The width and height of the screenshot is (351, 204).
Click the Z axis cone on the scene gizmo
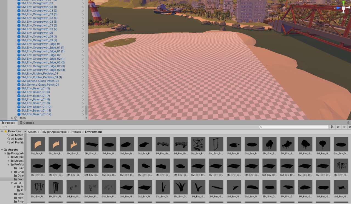click(338, 8)
